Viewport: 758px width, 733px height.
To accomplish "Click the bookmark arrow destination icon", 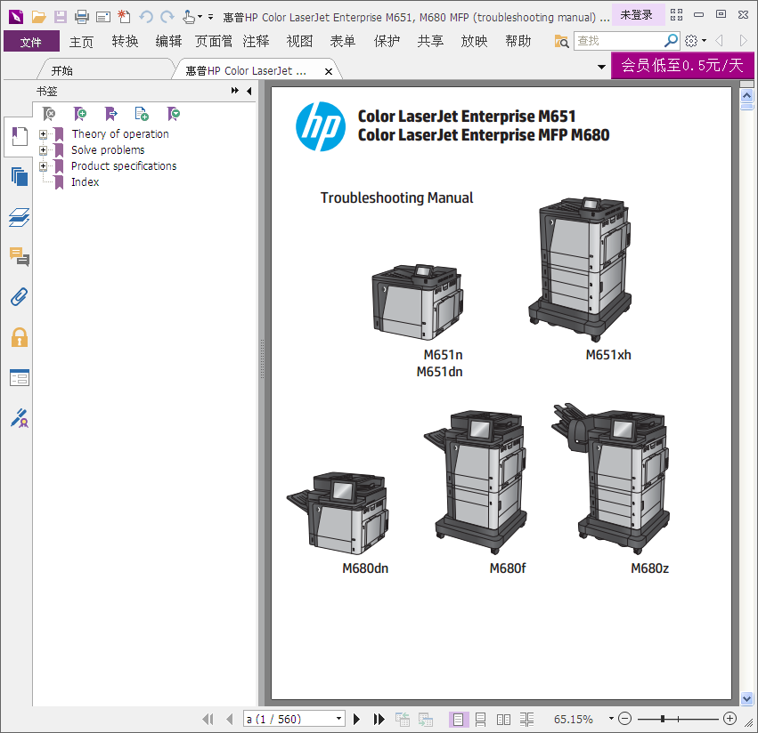I will (x=110, y=114).
